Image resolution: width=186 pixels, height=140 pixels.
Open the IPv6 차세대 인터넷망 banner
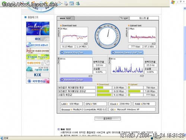click(x=38, y=51)
